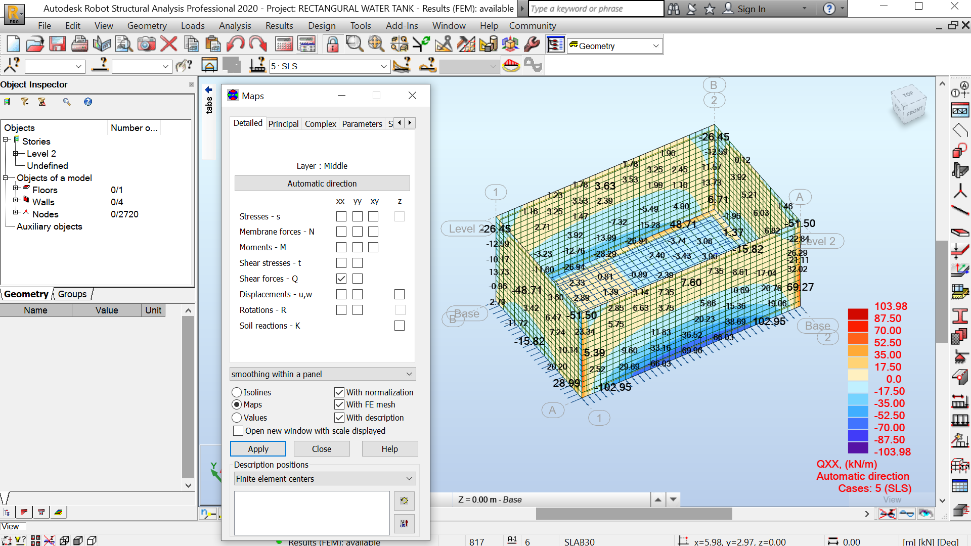Enable Stresses s xx checkbox

click(x=341, y=216)
